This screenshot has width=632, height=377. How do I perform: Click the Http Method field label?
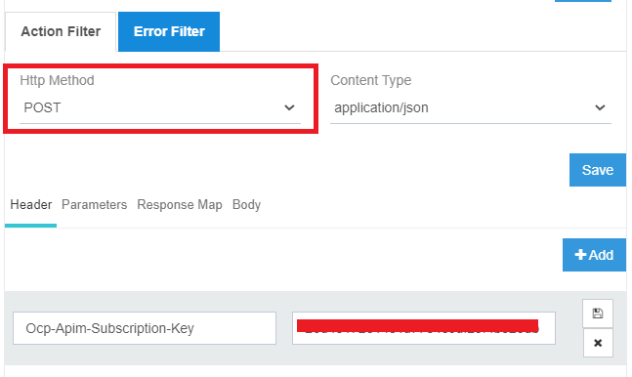click(57, 80)
